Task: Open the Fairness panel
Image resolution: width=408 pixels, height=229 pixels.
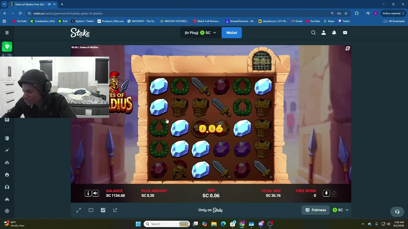Action: [316, 210]
